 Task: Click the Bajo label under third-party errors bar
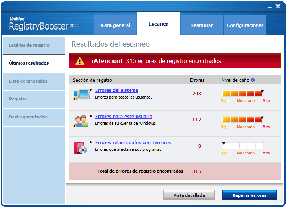(225, 153)
